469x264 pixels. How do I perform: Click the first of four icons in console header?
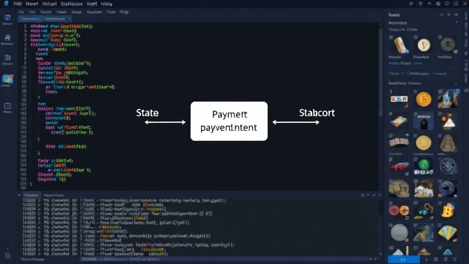[363, 195]
